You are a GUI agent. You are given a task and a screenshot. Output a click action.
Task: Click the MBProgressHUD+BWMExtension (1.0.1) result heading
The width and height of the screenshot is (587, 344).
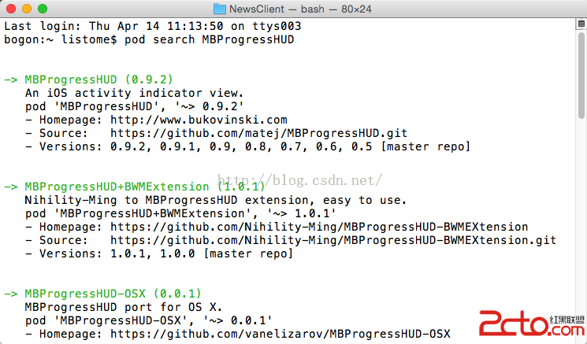click(145, 187)
